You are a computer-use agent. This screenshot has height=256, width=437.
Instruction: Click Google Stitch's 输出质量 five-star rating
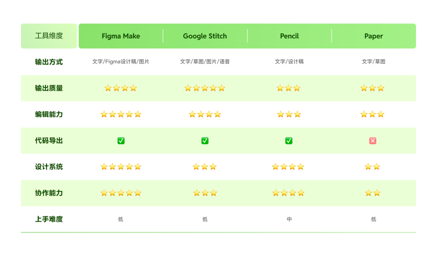click(x=205, y=88)
